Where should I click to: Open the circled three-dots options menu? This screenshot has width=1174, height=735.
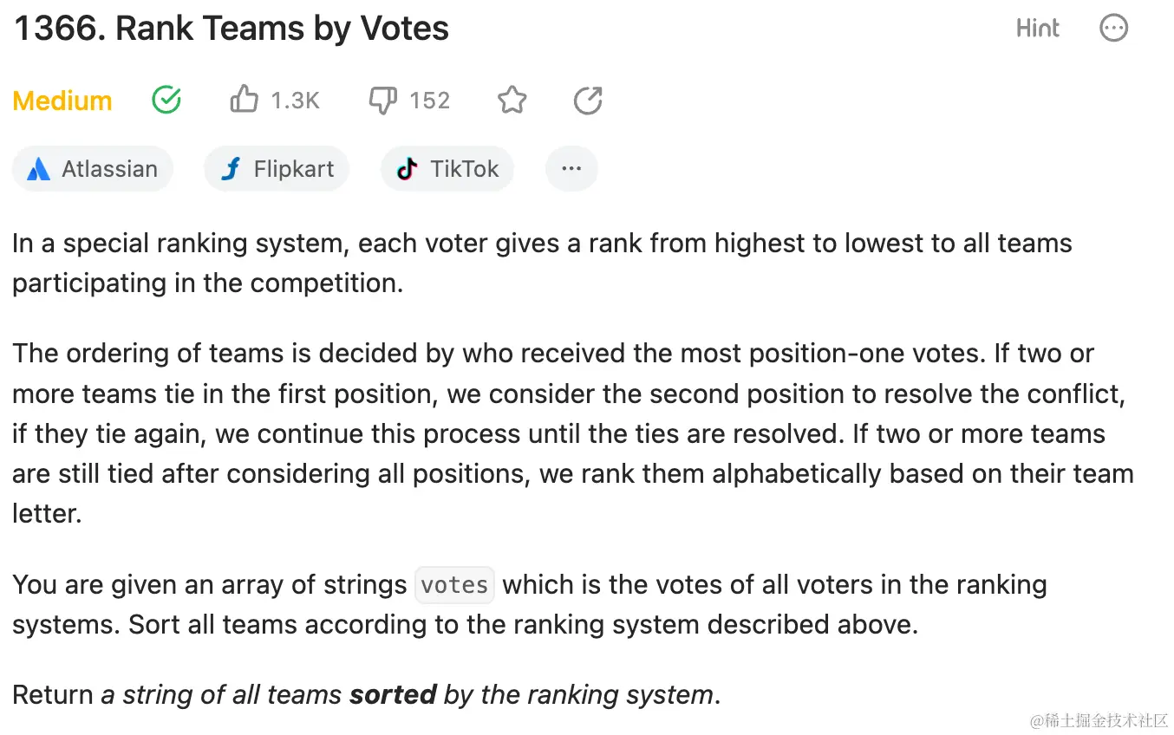click(x=1113, y=29)
